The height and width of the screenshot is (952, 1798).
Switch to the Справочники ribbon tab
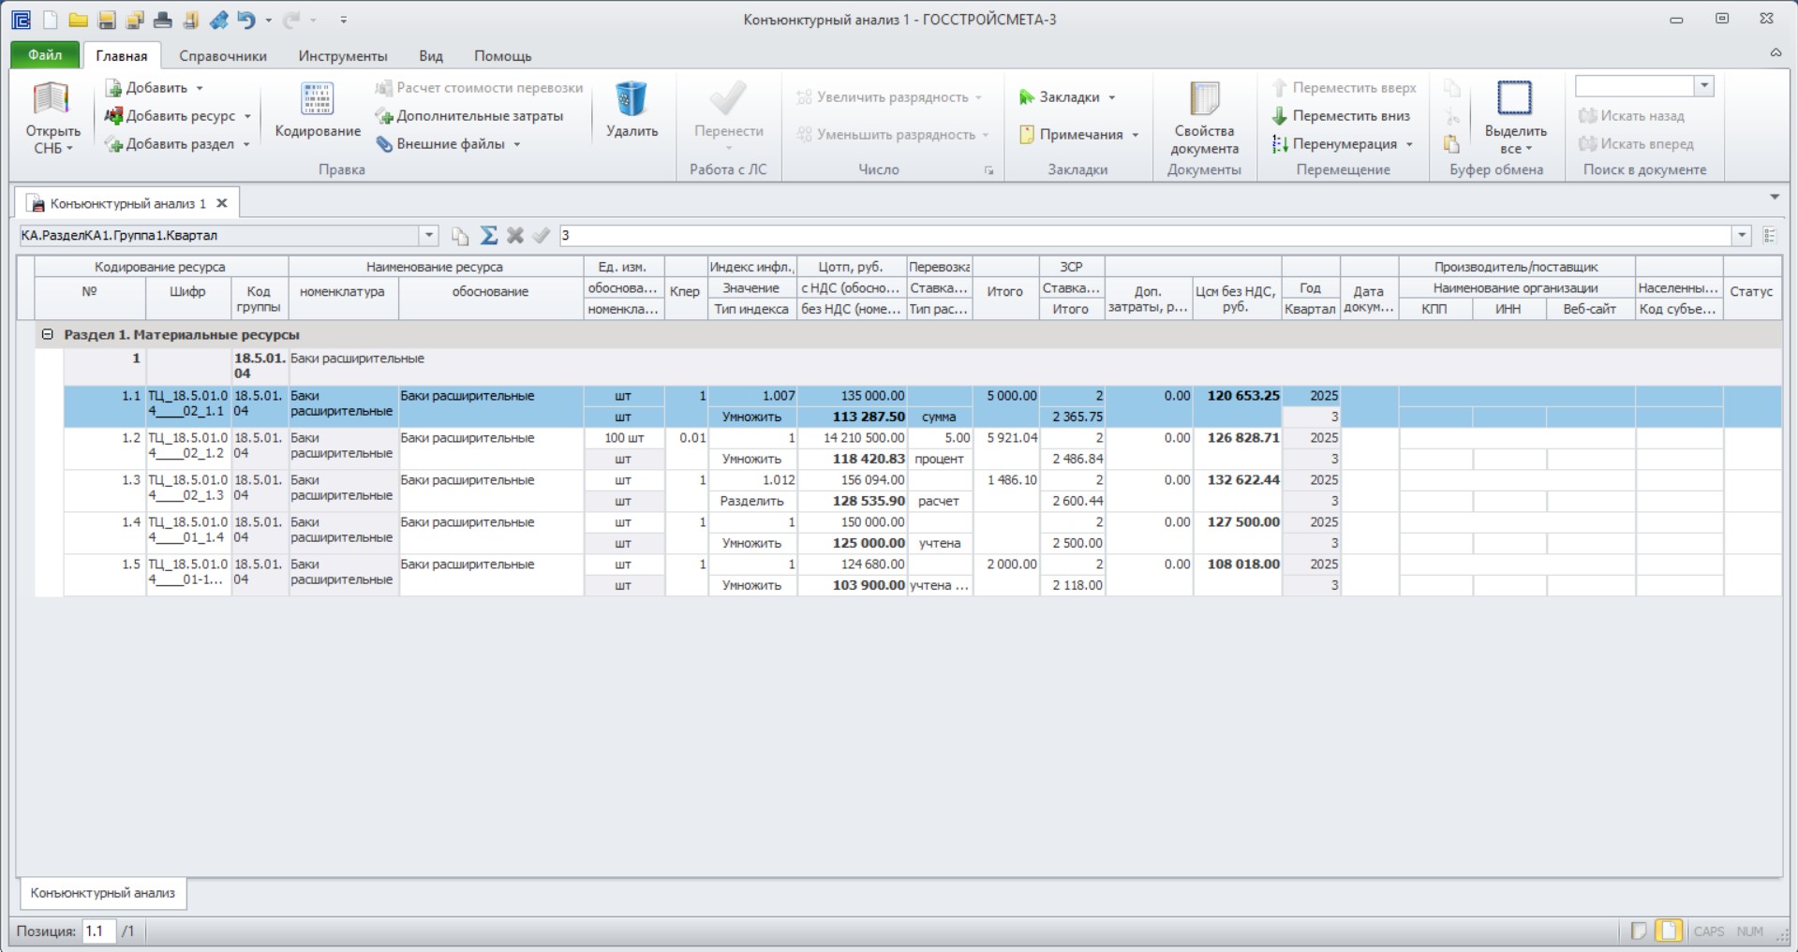(223, 56)
